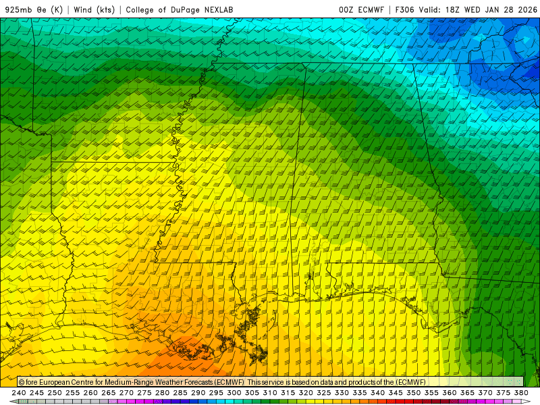Select the 'Wind (kts)' header text
This screenshot has width=540, height=405.
pyautogui.click(x=94, y=9)
